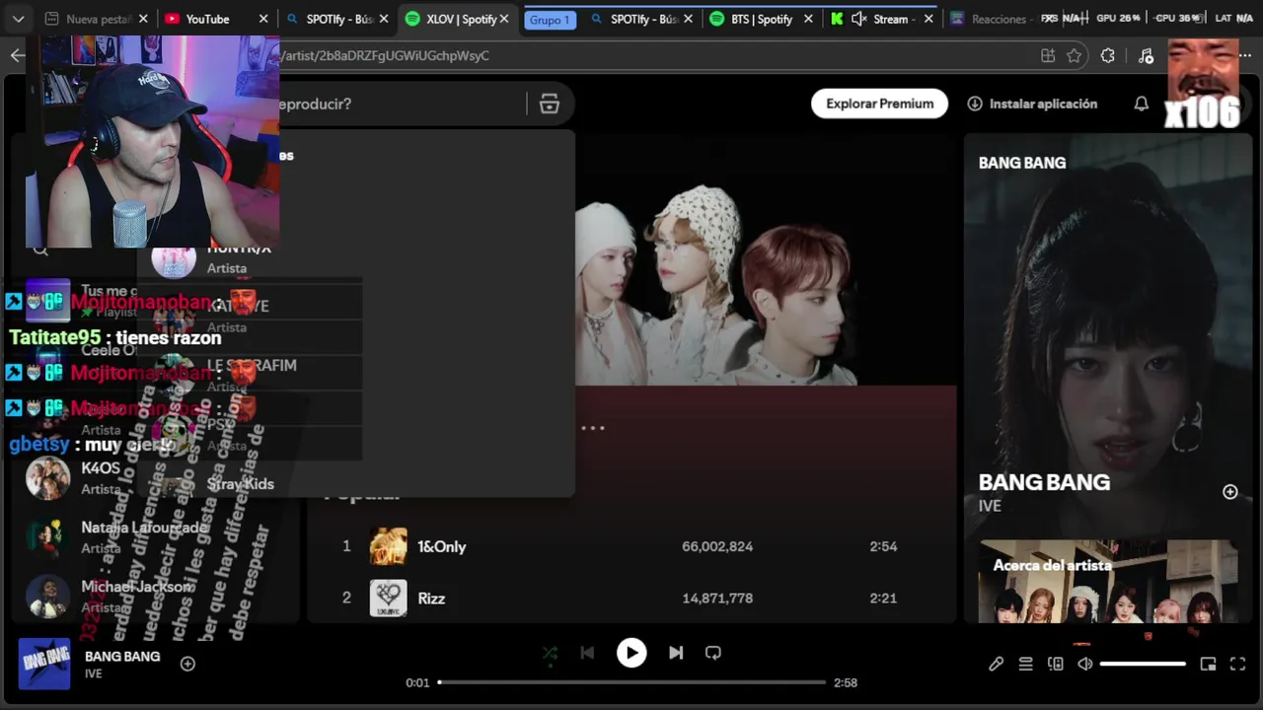Open the mini player
Viewport: 1263px width, 710px height.
[1208, 664]
